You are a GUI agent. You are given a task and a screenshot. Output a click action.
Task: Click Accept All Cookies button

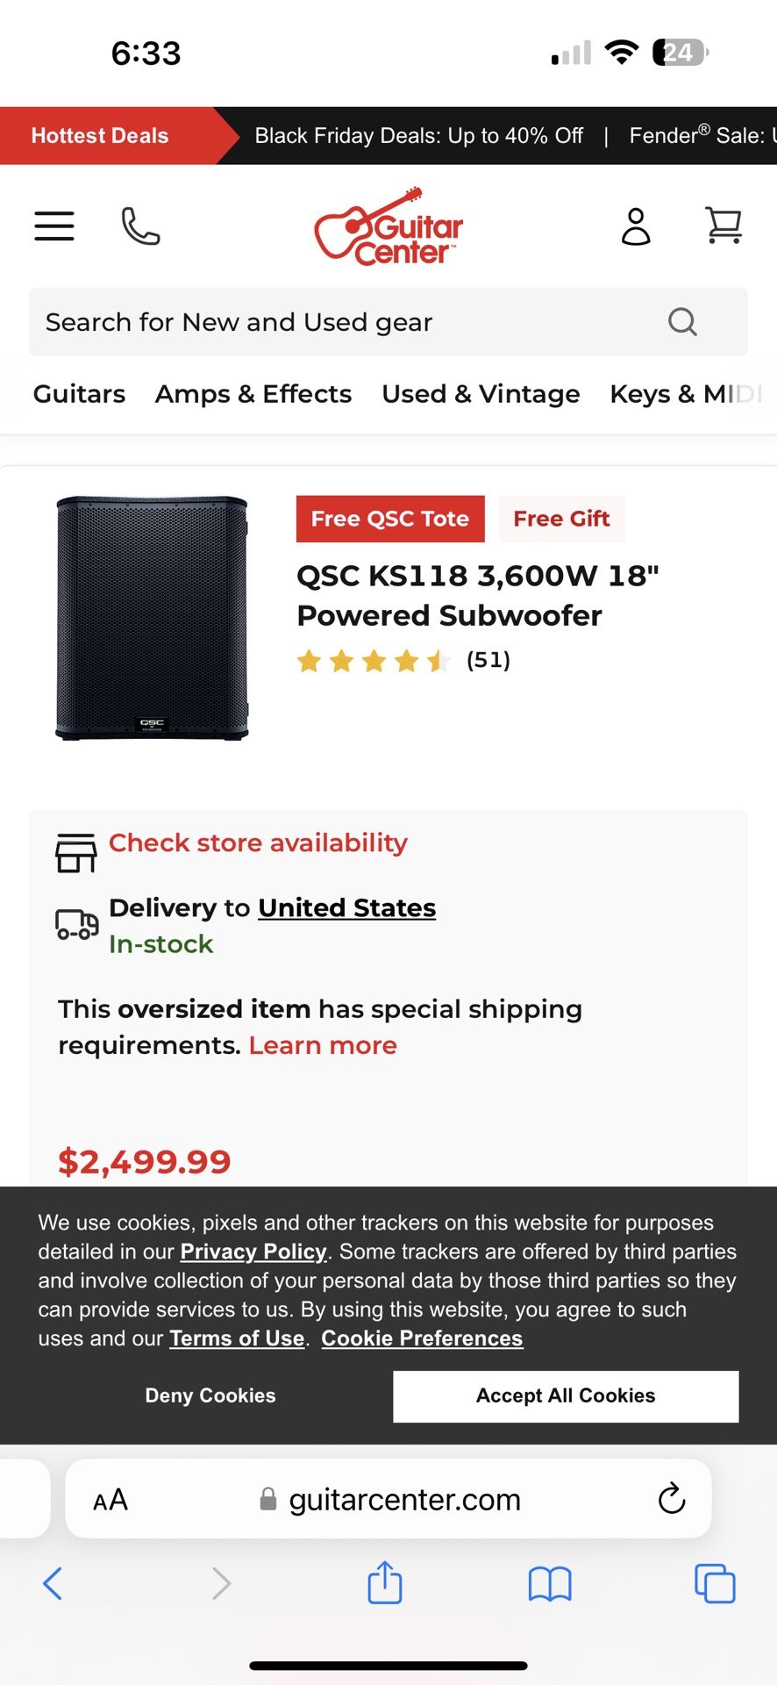tap(566, 1395)
